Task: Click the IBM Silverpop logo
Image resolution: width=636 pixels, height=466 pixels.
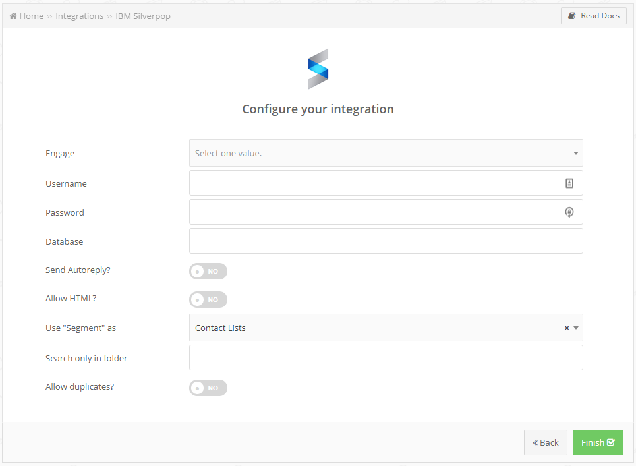Action: coord(318,69)
